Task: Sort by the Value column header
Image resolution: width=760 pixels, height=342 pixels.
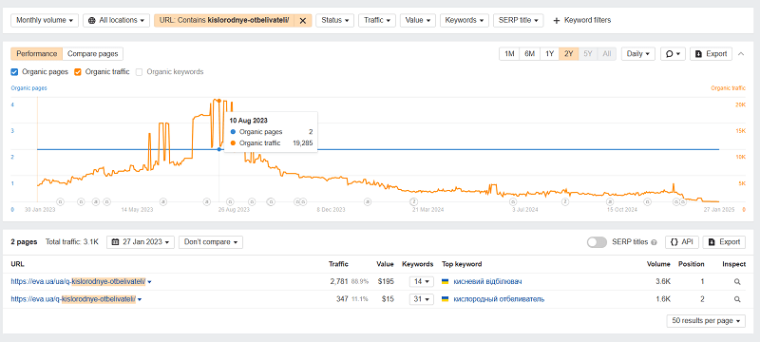Action: 385,264
